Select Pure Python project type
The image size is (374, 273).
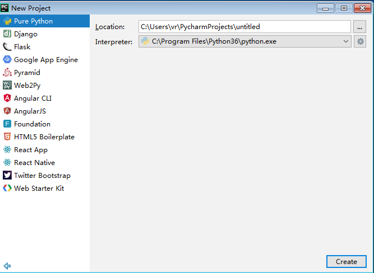click(x=34, y=21)
